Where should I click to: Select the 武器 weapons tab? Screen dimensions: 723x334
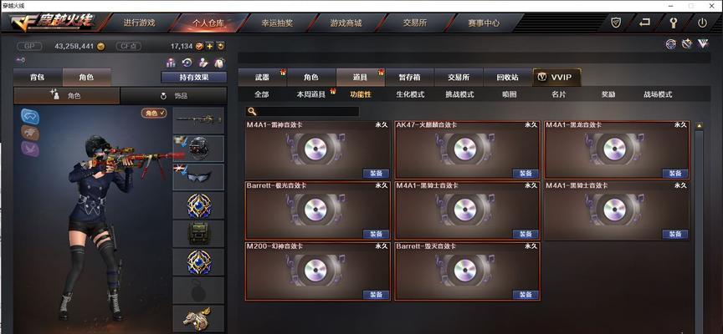click(263, 78)
